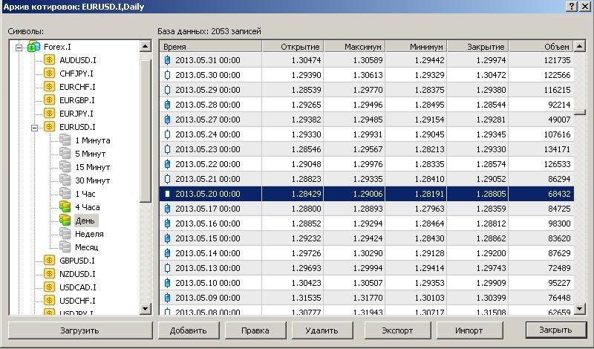Click the candle icon of row 2013.05.31
This screenshot has width=594, height=349.
[x=168, y=60]
